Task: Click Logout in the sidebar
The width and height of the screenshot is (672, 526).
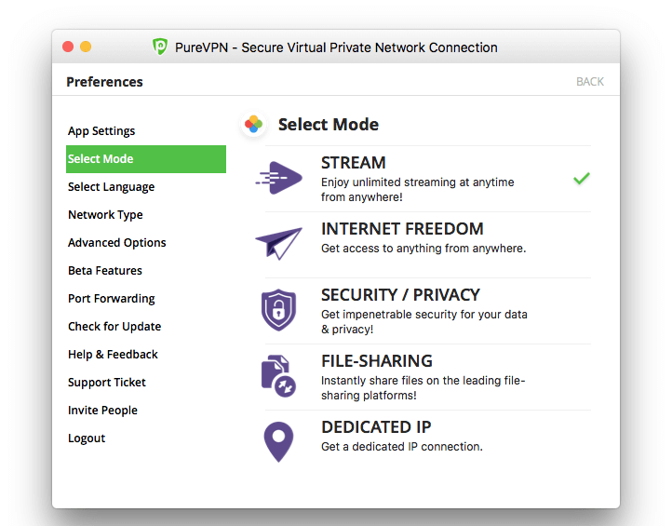Action: (x=87, y=438)
